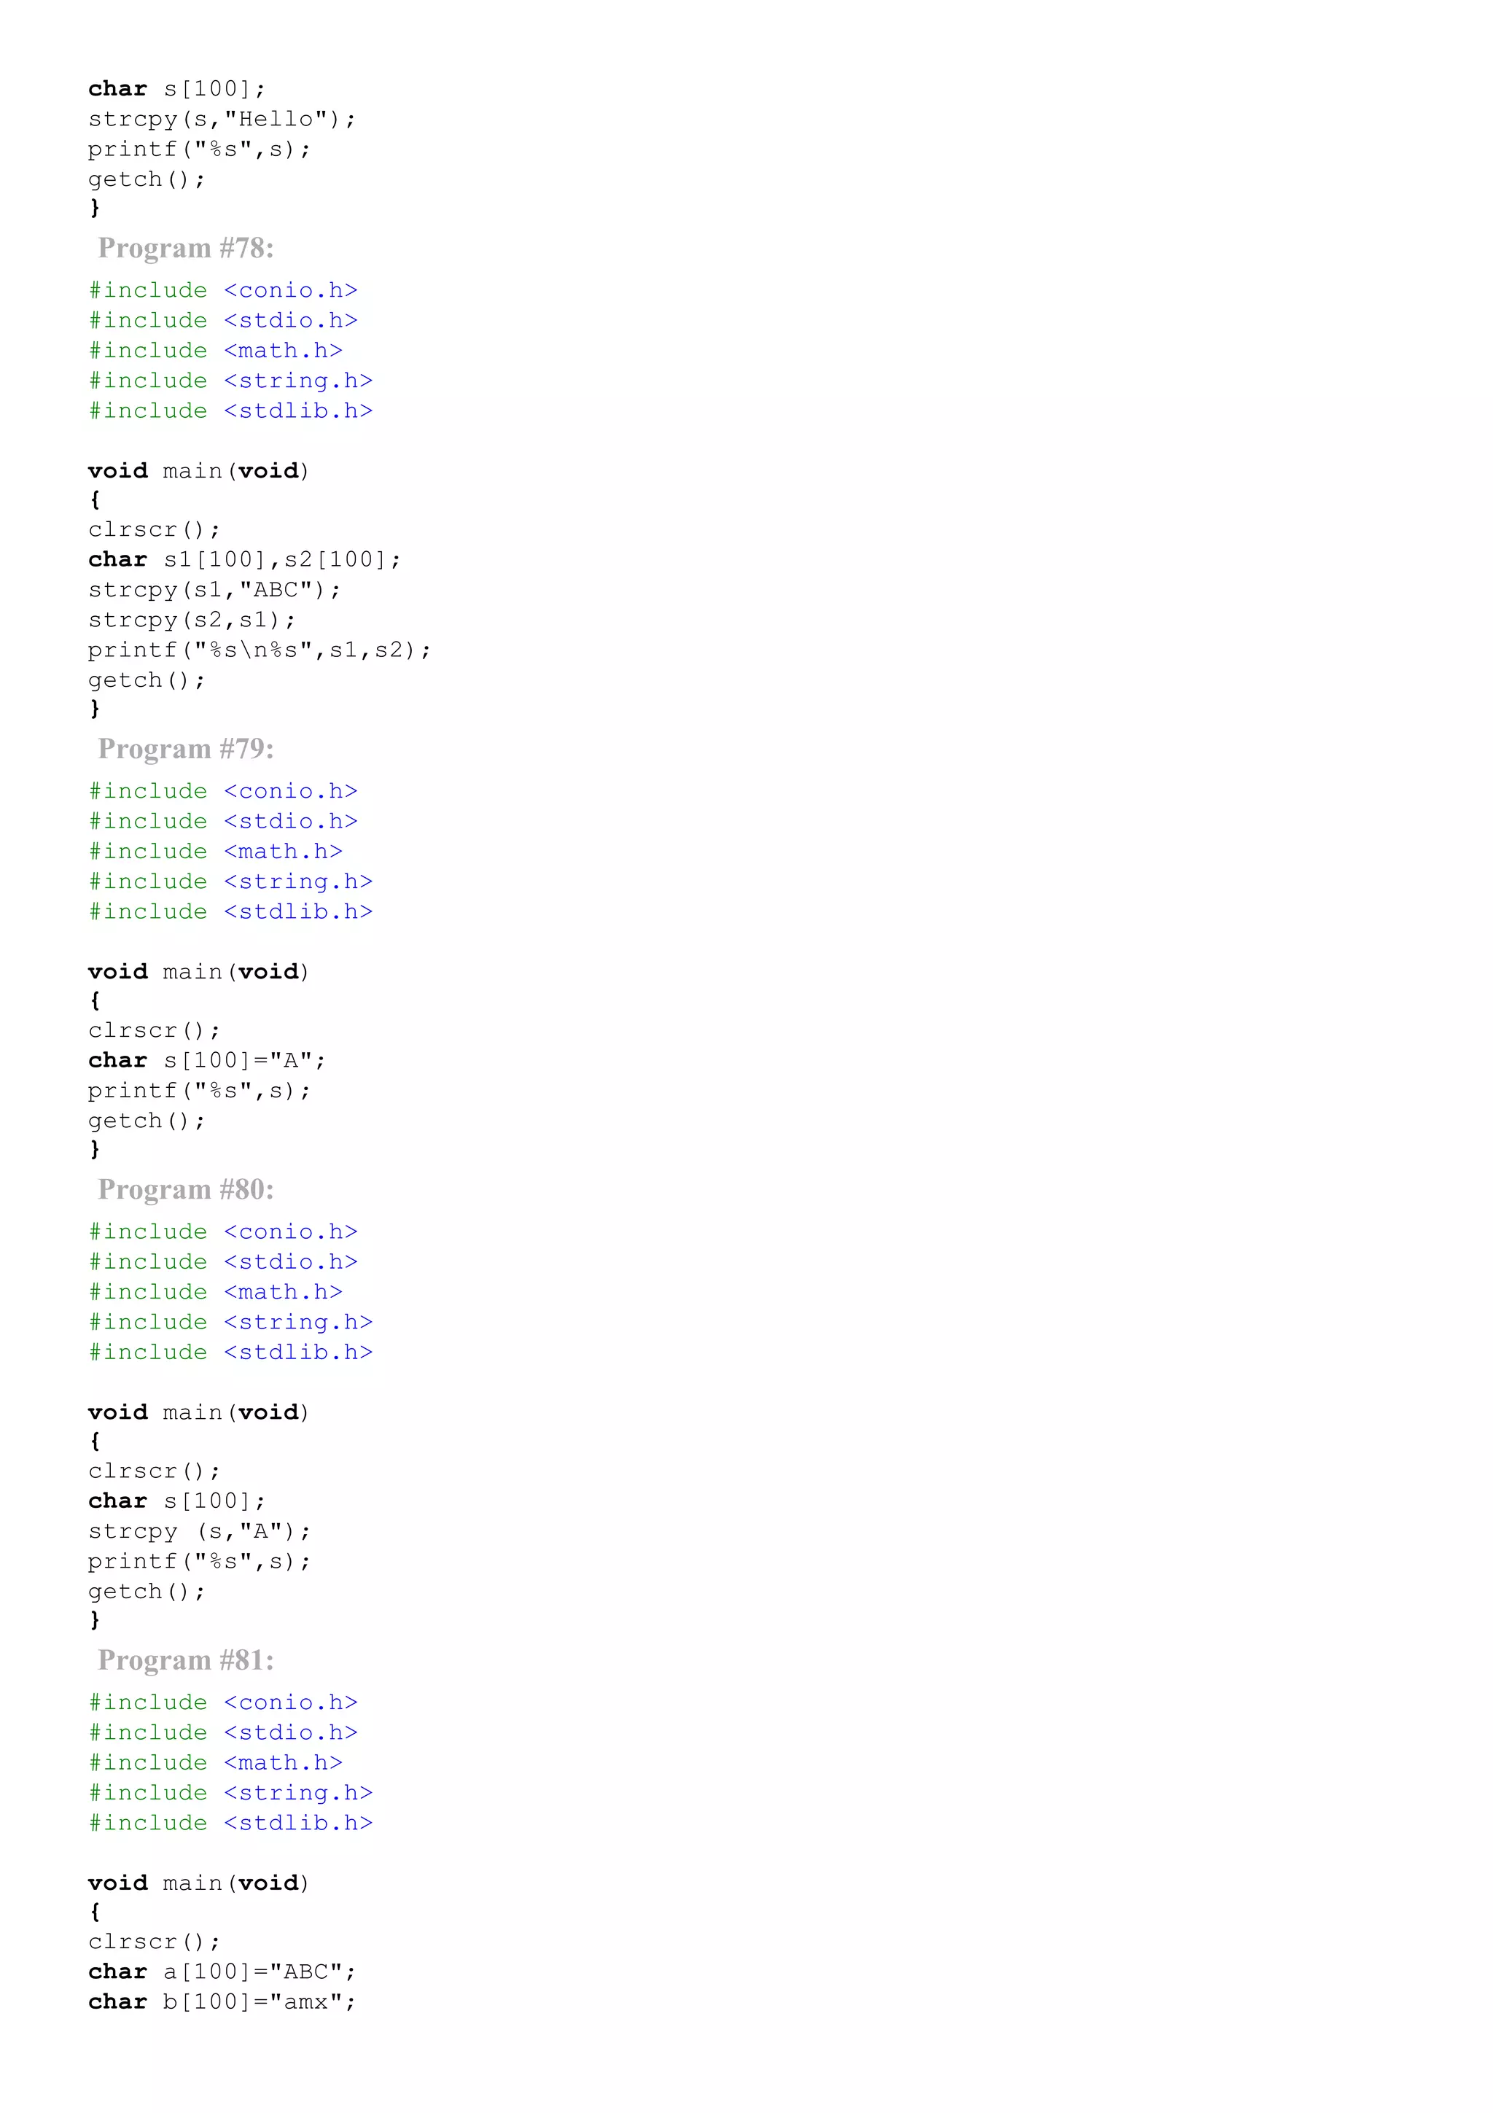Click 'char s[100];' in Program #80

coord(178,1501)
